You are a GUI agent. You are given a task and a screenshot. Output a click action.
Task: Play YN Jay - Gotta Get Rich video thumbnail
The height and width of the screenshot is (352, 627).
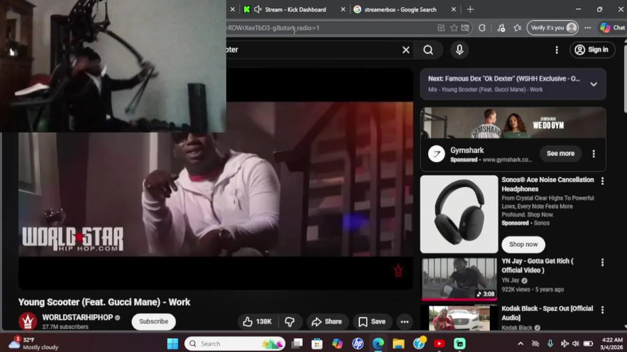pos(459,279)
